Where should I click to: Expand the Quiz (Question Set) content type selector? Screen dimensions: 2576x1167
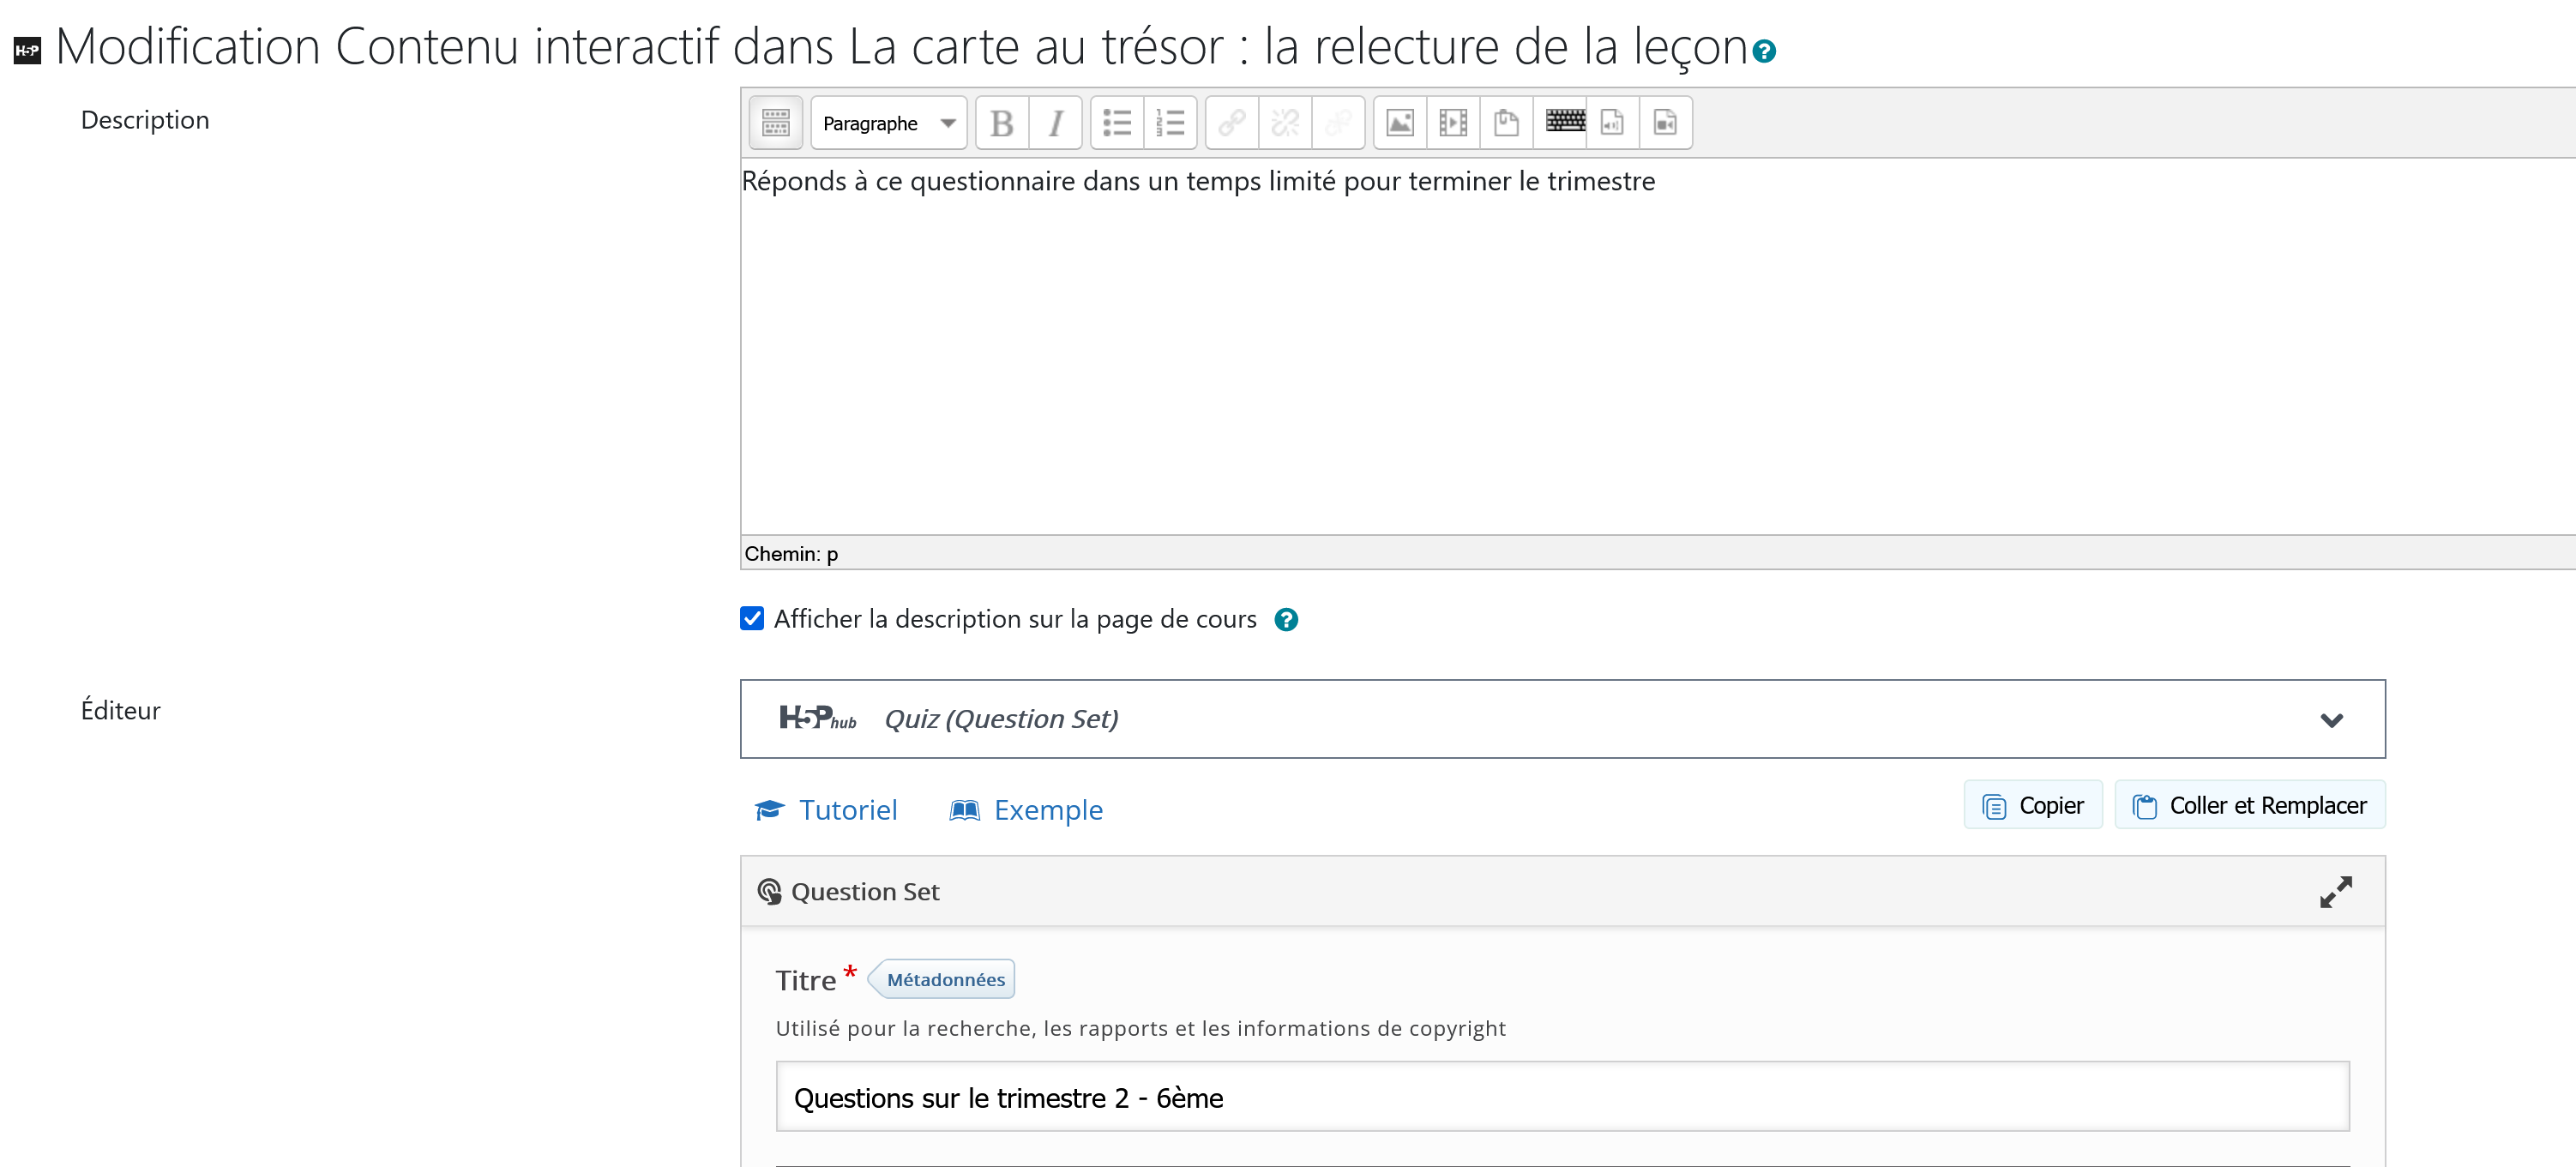[1562, 719]
